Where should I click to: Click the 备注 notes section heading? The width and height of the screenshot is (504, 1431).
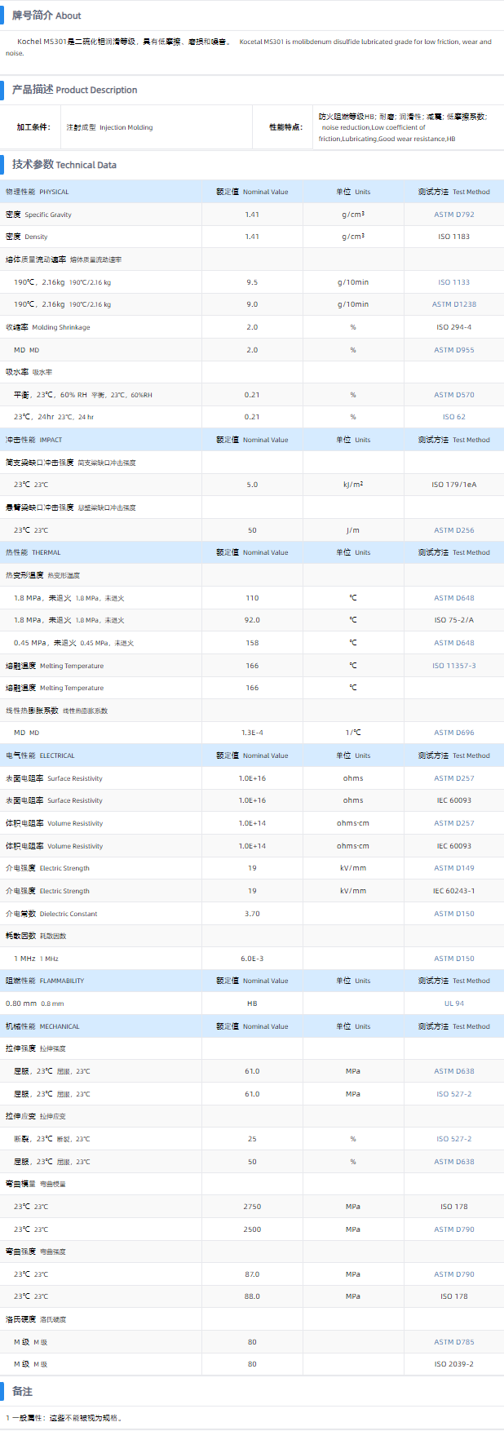click(22, 1391)
